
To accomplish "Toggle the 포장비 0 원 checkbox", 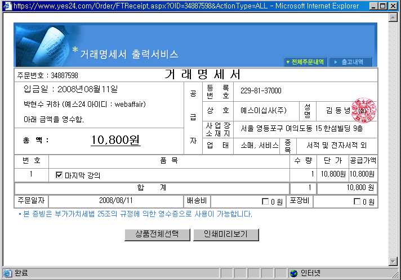I will [357, 201].
